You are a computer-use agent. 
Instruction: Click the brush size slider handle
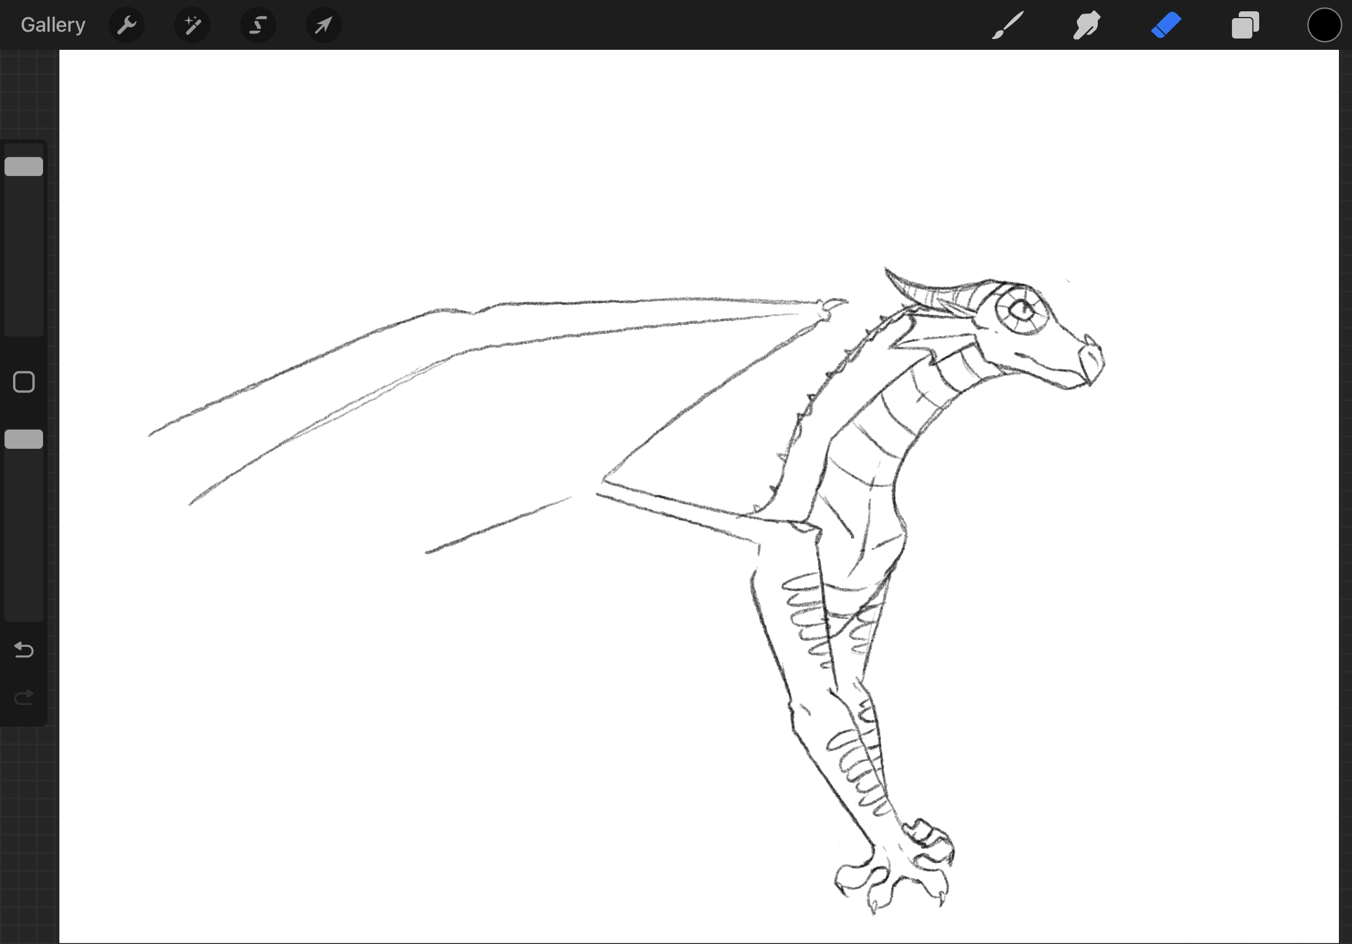(24, 166)
